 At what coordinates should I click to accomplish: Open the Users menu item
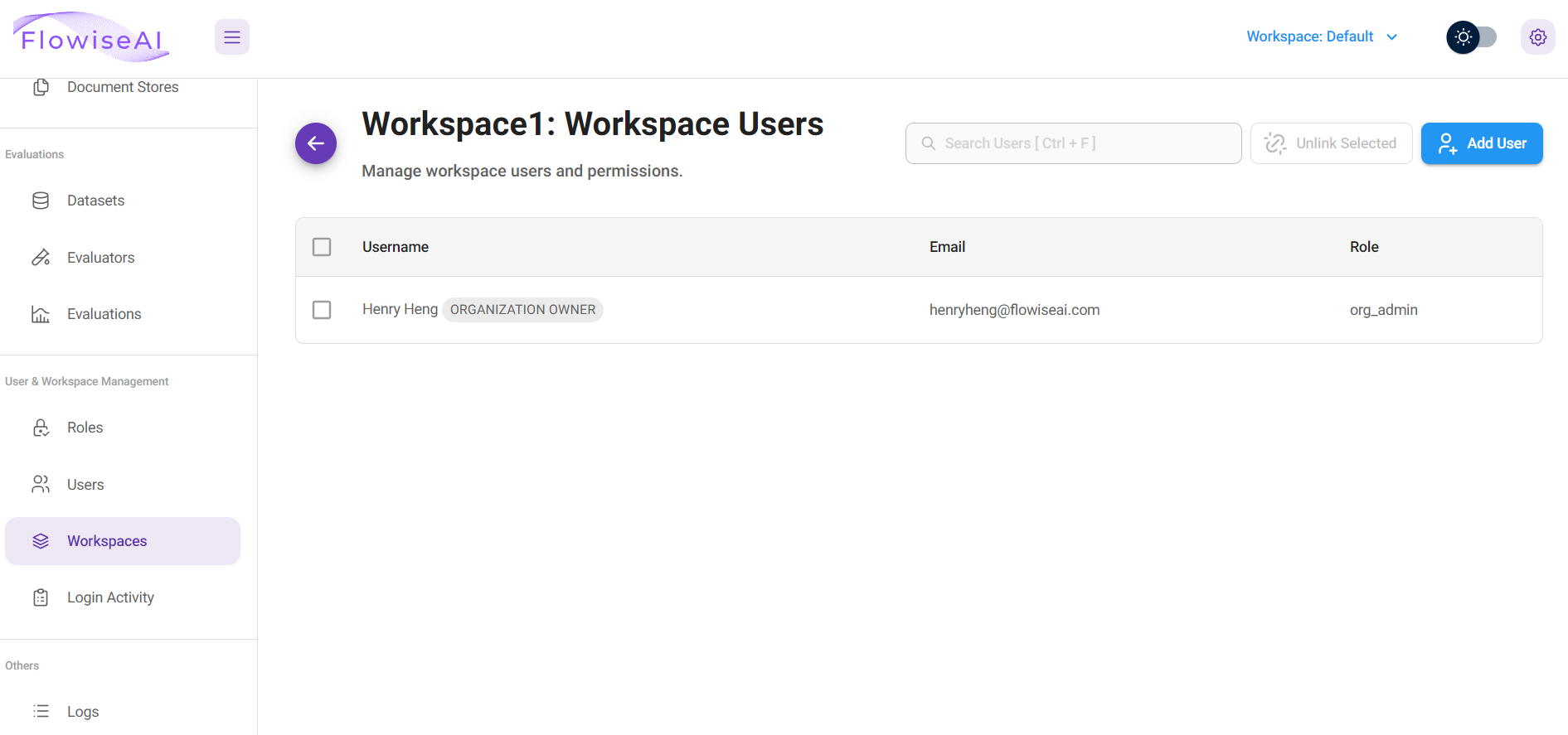(x=85, y=485)
